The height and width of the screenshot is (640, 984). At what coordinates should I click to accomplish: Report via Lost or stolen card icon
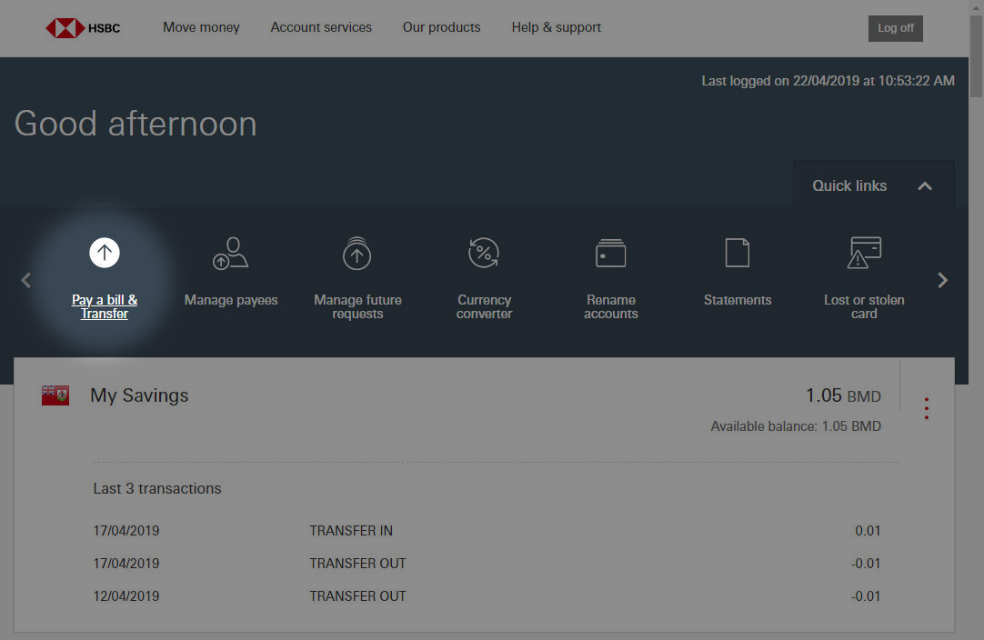point(864,253)
